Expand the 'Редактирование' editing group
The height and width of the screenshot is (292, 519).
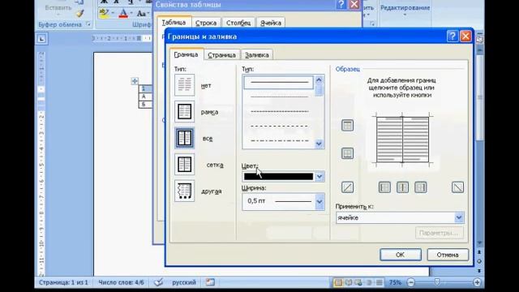pyautogui.click(x=405, y=9)
